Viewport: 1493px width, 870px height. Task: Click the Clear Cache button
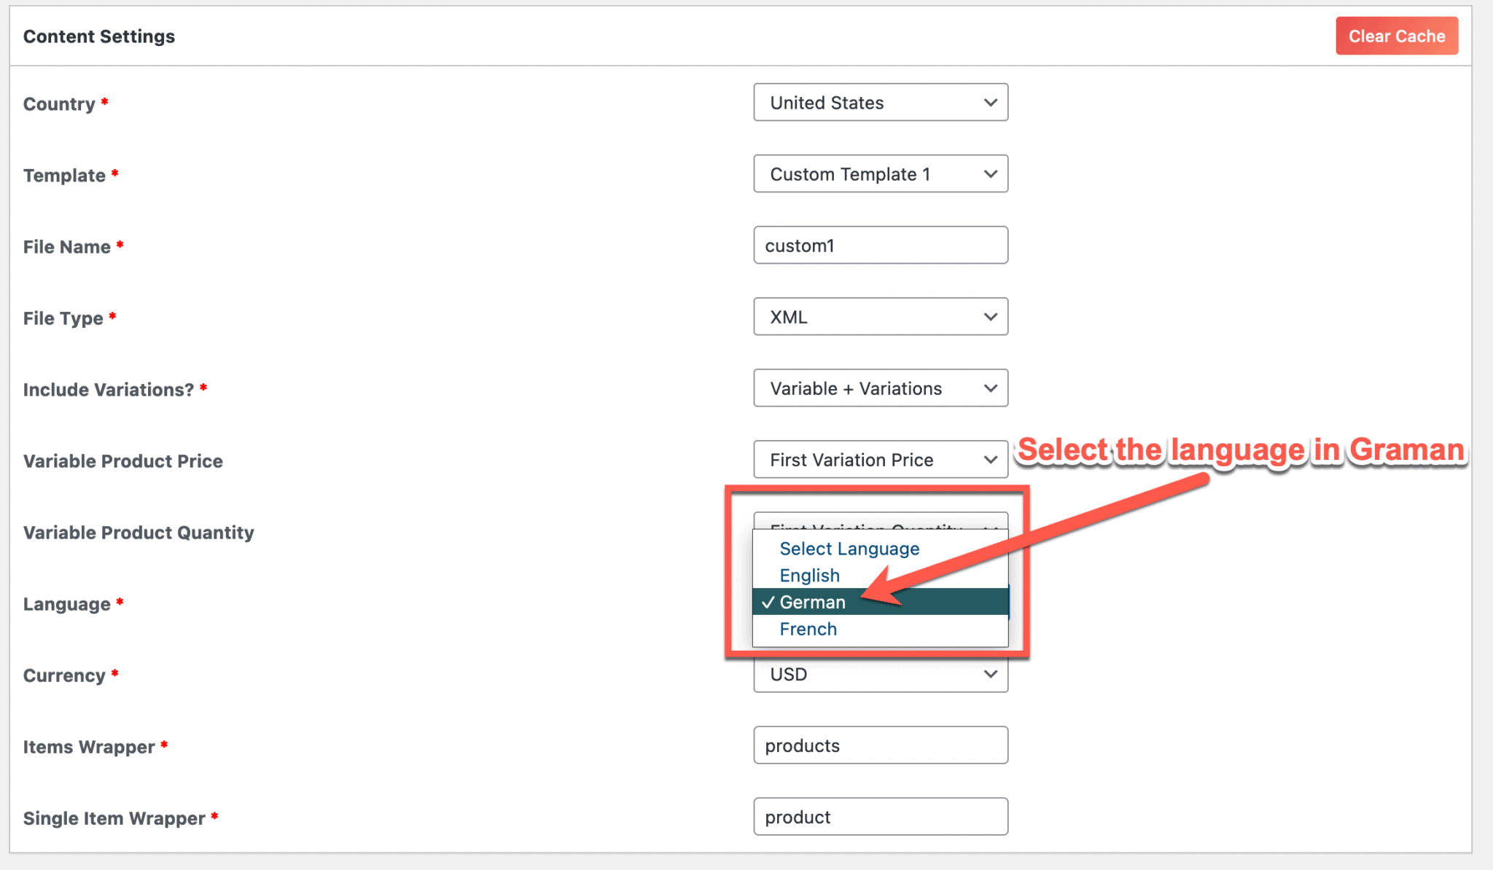(x=1396, y=35)
